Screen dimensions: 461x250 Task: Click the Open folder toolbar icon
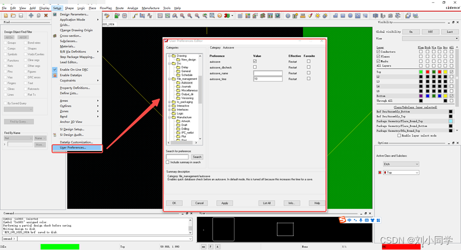(x=13, y=15)
